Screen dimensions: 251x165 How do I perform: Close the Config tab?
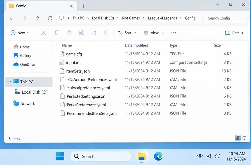coord(71,6)
